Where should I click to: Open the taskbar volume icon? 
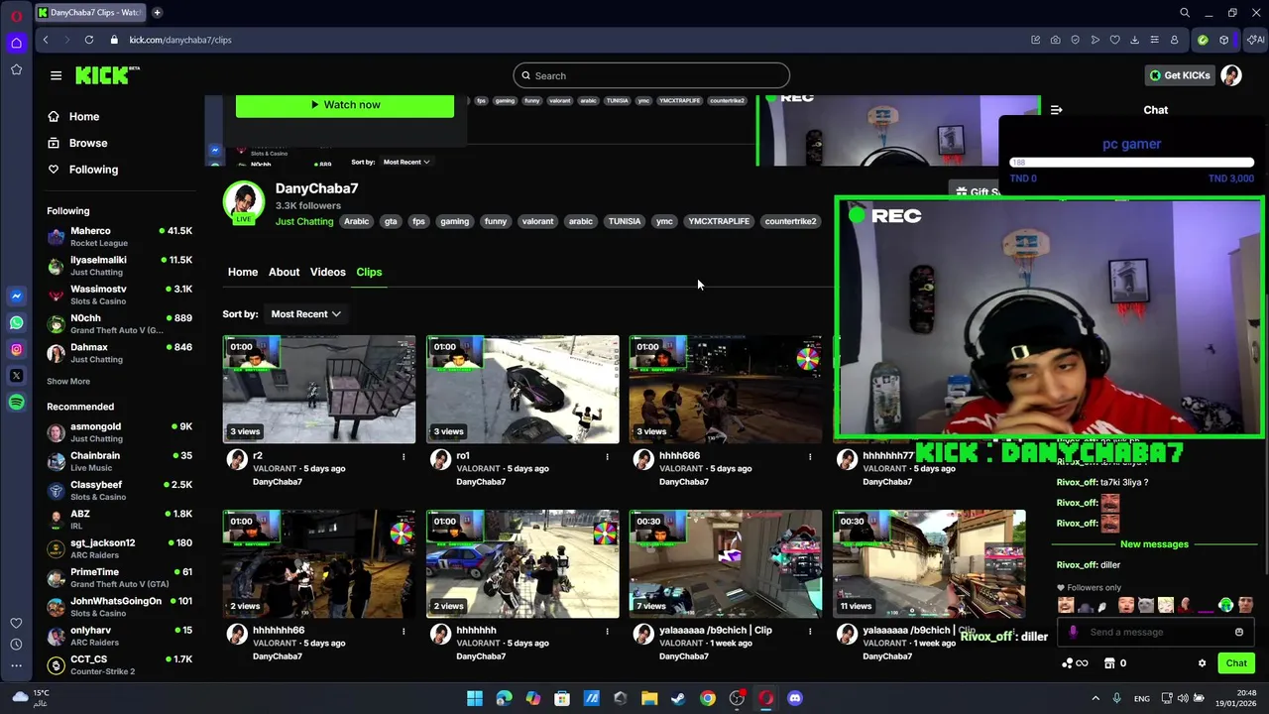[x=1184, y=698]
